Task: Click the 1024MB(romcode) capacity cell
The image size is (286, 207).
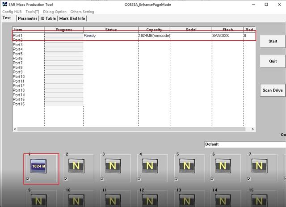Action: (x=154, y=36)
